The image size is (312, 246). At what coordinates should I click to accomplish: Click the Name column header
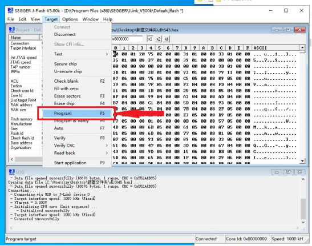point(24,37)
